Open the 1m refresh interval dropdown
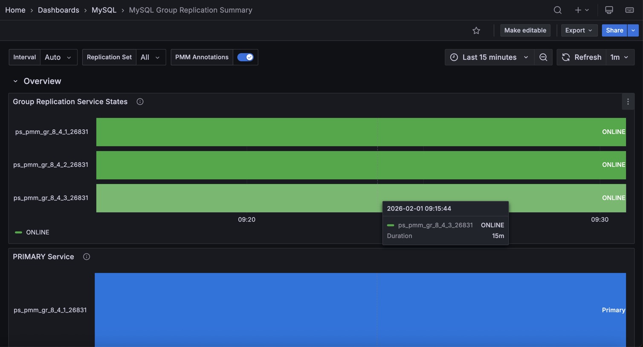 [620, 57]
